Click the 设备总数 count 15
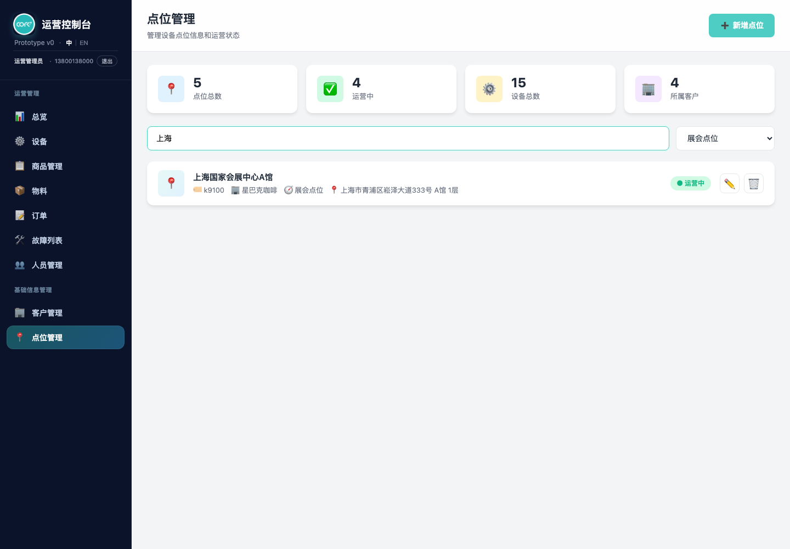This screenshot has width=790, height=549. click(x=518, y=82)
